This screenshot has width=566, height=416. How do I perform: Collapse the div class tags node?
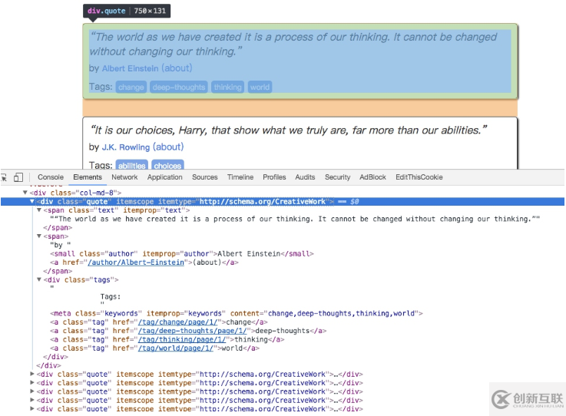click(x=39, y=279)
